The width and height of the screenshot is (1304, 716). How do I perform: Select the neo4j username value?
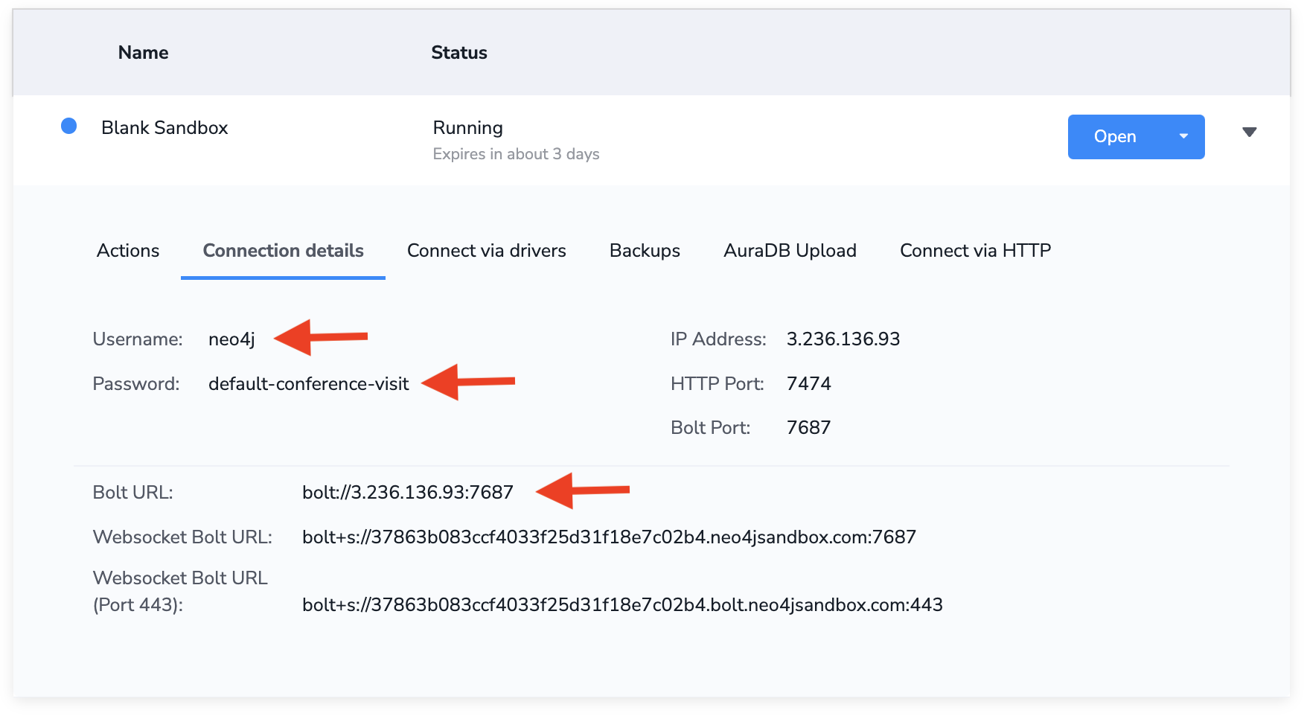tap(231, 339)
